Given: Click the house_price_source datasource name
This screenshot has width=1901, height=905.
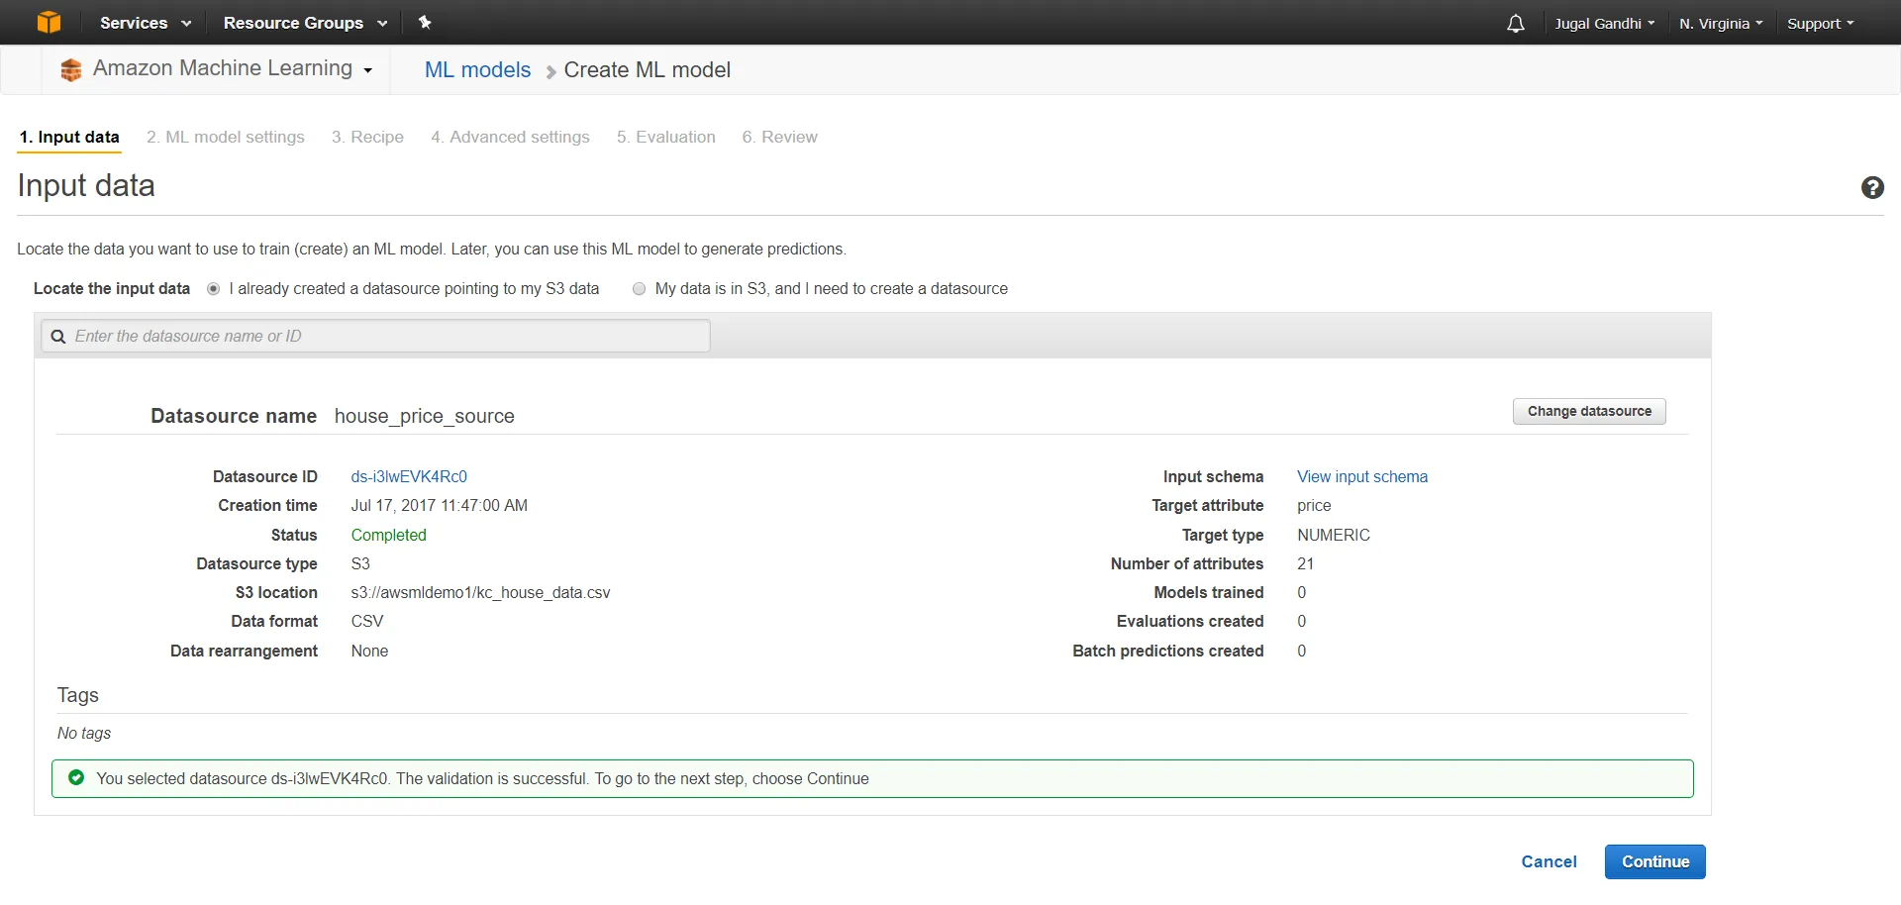Looking at the screenshot, I should pyautogui.click(x=424, y=416).
